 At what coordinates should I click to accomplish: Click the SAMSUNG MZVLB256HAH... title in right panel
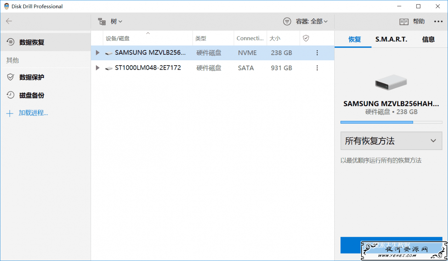point(391,104)
